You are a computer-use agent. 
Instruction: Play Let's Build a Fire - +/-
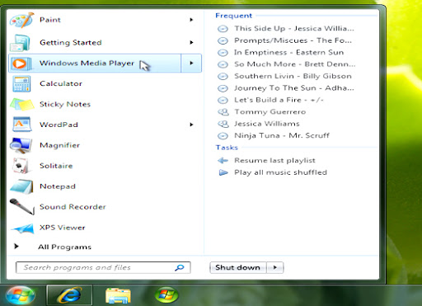click(x=279, y=100)
